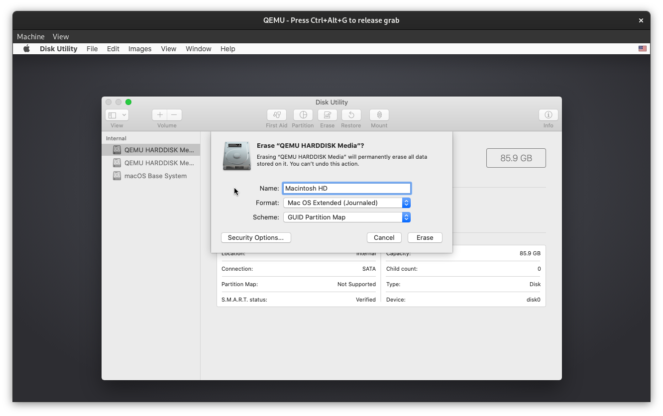
Task: Confirm by clicking the Erase button
Action: (425, 237)
